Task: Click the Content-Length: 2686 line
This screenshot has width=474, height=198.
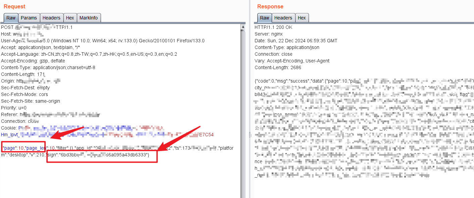Action: coord(278,67)
